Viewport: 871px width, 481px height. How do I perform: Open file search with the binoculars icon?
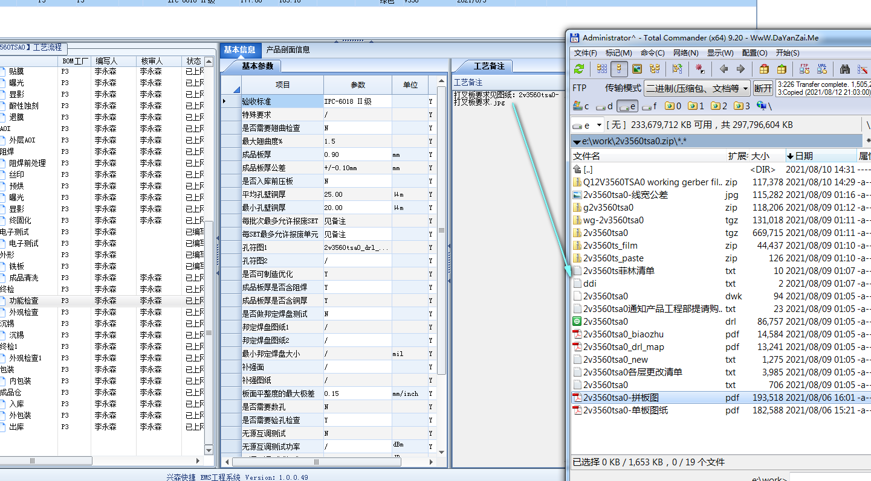[x=845, y=69]
